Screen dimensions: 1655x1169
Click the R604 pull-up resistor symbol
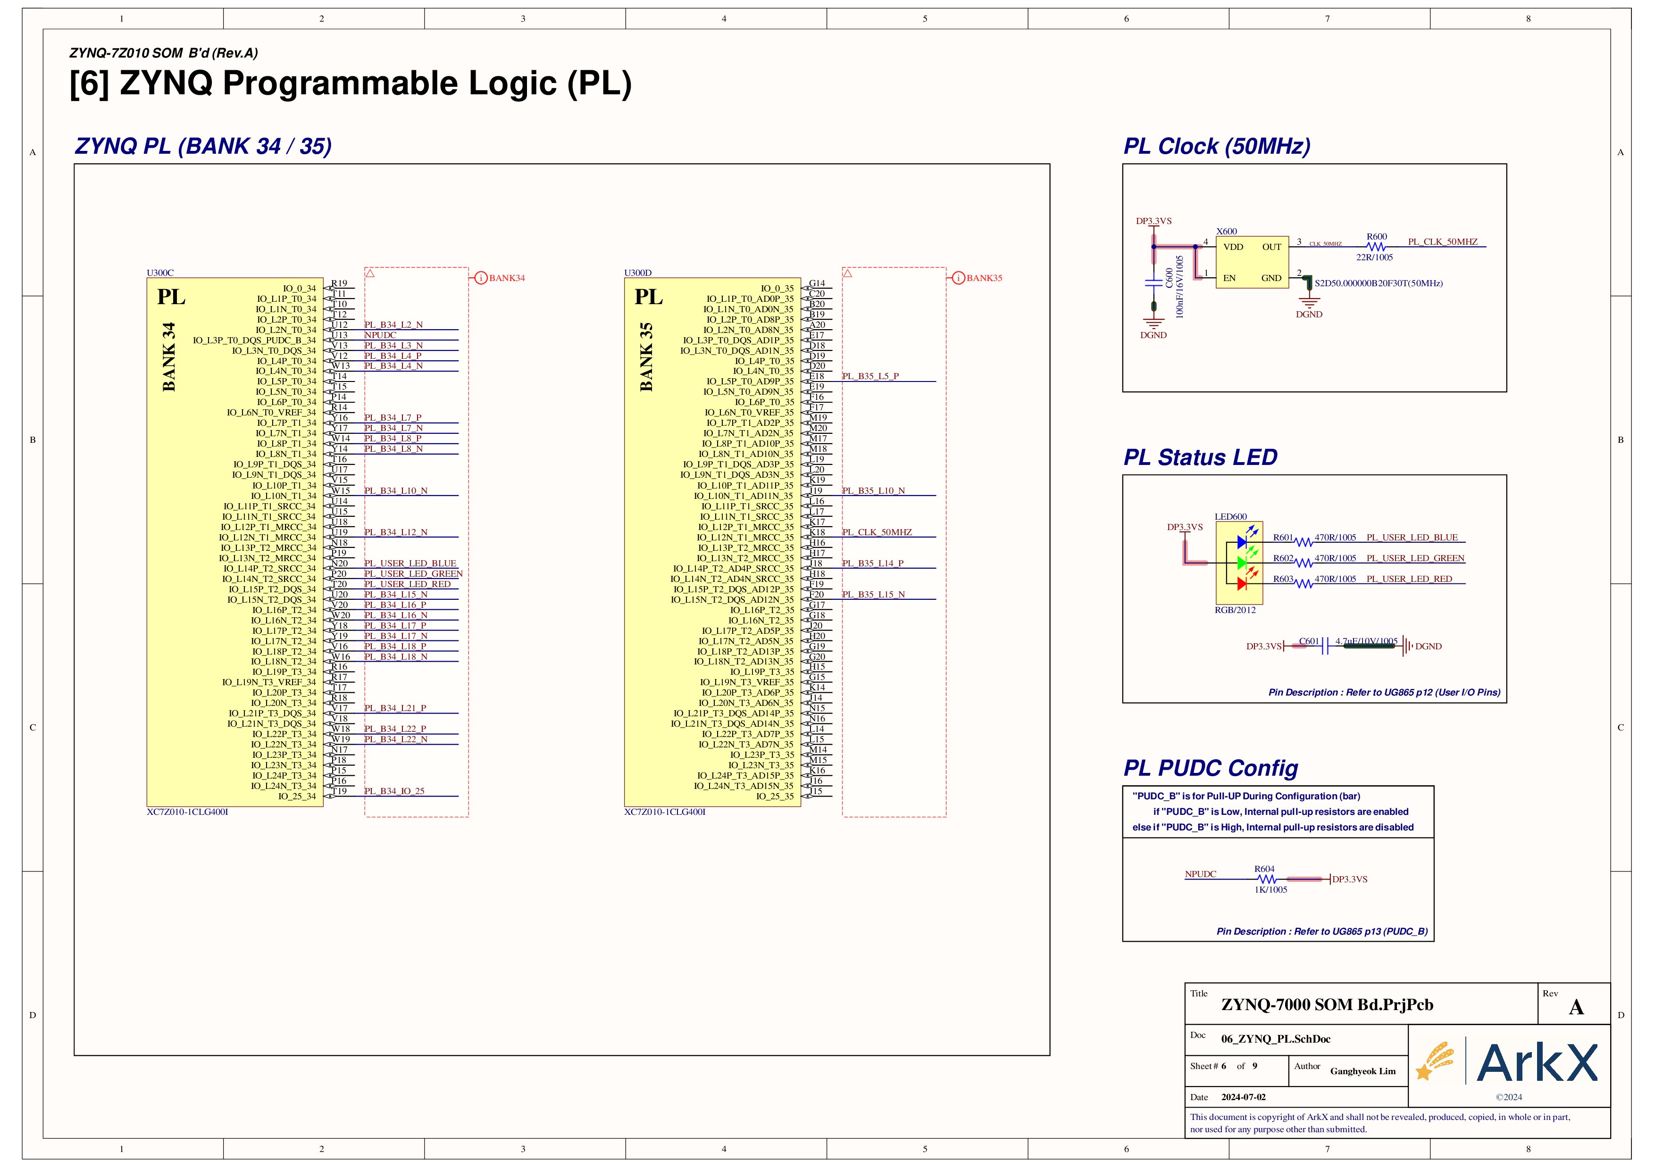(1266, 879)
